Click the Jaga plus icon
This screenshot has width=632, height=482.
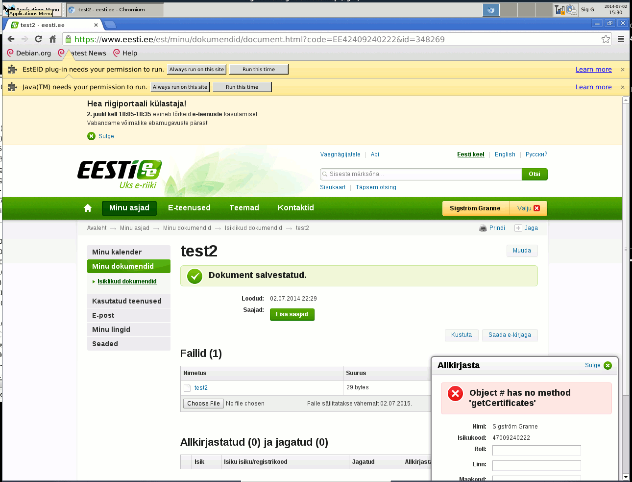coord(518,228)
